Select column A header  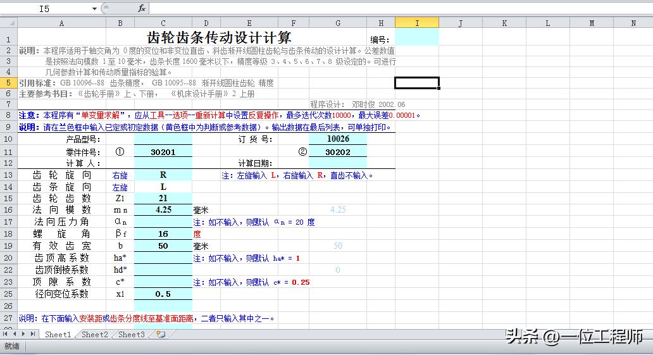[61, 23]
